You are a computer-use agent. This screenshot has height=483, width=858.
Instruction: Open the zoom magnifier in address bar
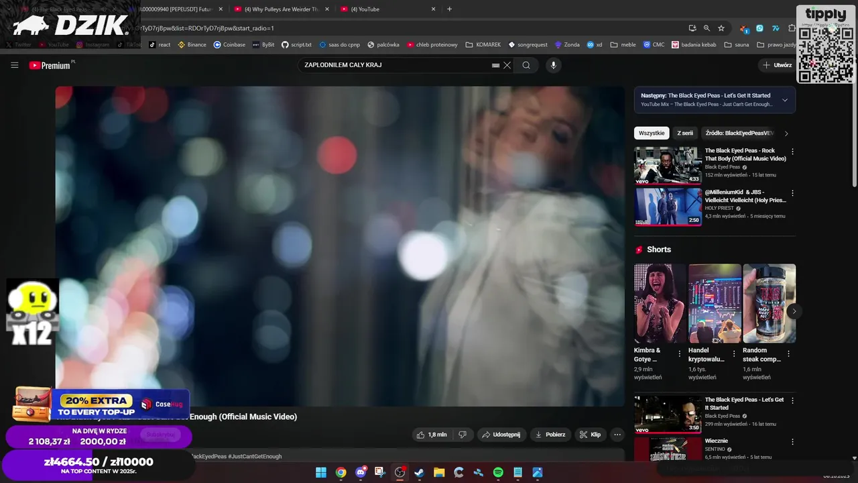point(707,28)
